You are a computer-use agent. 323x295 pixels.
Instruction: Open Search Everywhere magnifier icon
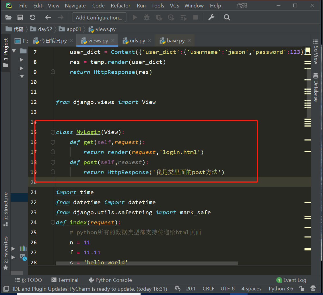tap(227, 17)
